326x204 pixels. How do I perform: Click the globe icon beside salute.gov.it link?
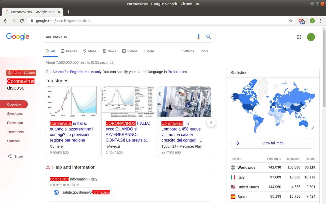click(x=56, y=192)
